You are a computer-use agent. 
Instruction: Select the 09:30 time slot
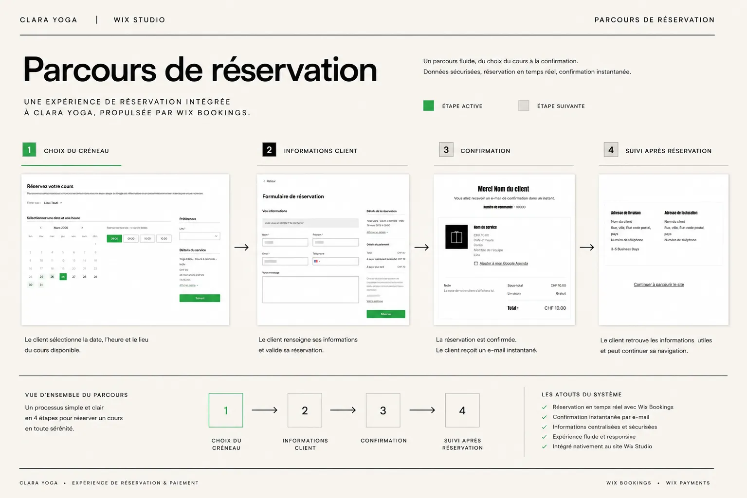point(131,238)
